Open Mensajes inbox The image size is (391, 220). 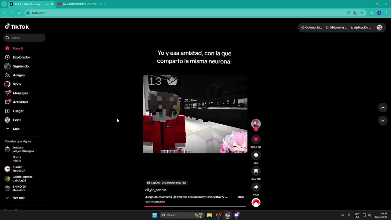[20, 93]
